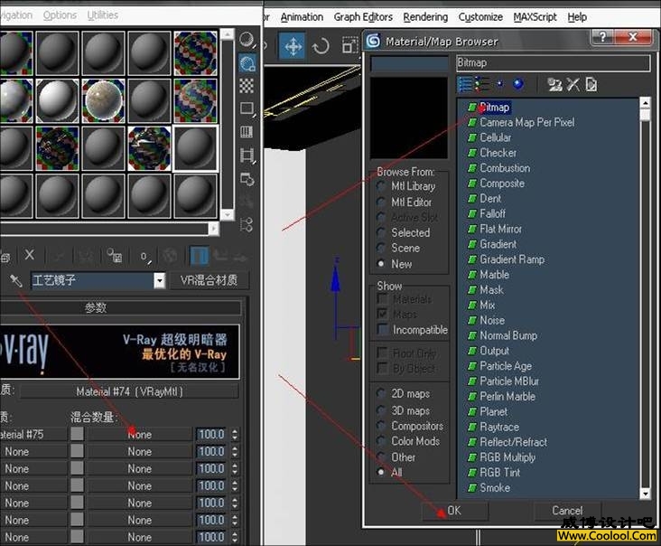Select Mtl Library radio button
661x546 pixels.
click(x=381, y=185)
